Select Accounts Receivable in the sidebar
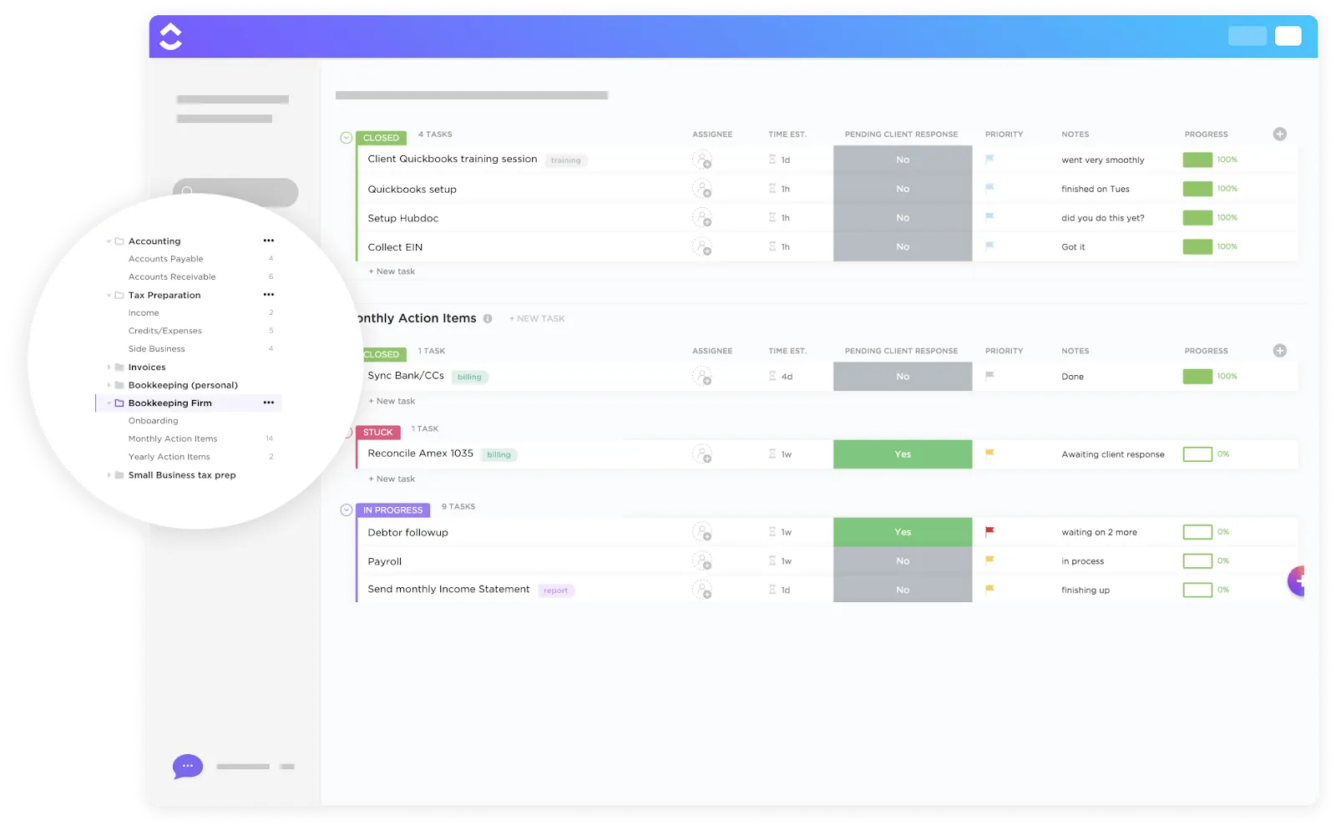The image size is (1336, 826). pyautogui.click(x=172, y=276)
